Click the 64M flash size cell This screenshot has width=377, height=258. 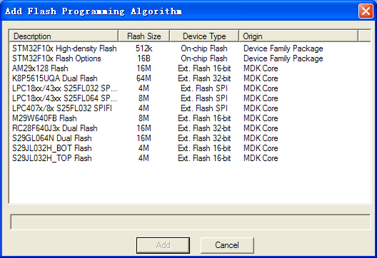(144, 78)
